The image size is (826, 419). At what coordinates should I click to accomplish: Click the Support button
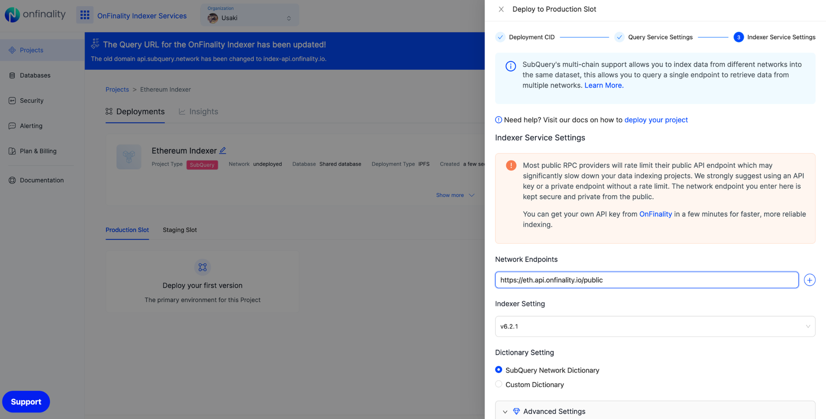[x=26, y=401]
